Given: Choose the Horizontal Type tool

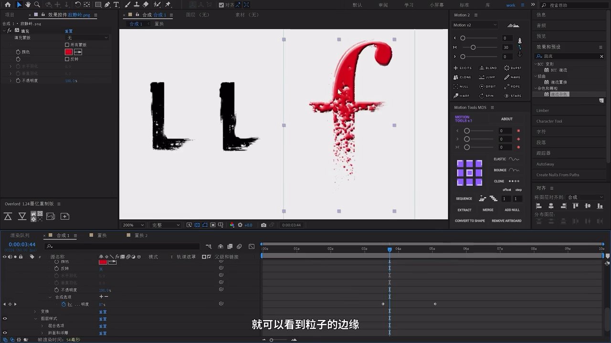Looking at the screenshot, I should [116, 5].
